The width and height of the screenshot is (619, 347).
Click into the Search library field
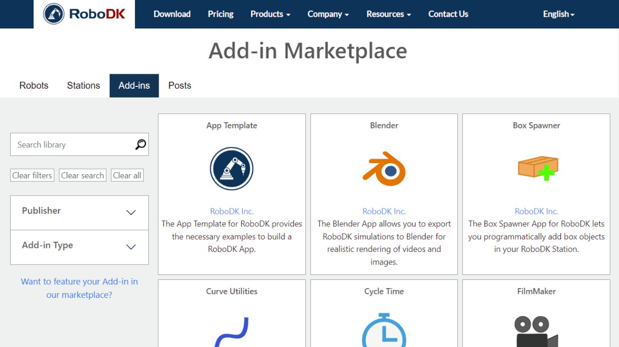click(73, 144)
